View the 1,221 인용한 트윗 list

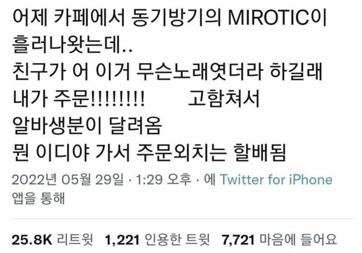click(157, 239)
